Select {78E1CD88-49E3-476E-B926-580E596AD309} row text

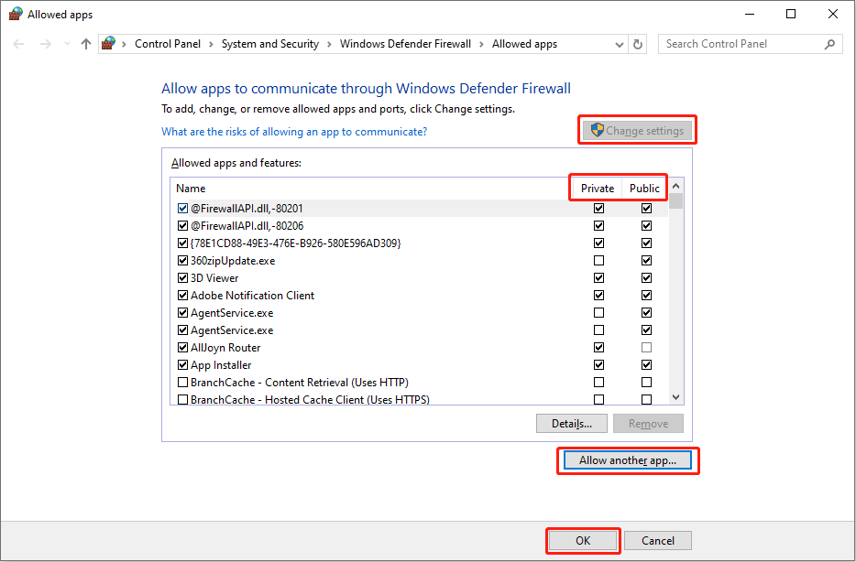[295, 243]
